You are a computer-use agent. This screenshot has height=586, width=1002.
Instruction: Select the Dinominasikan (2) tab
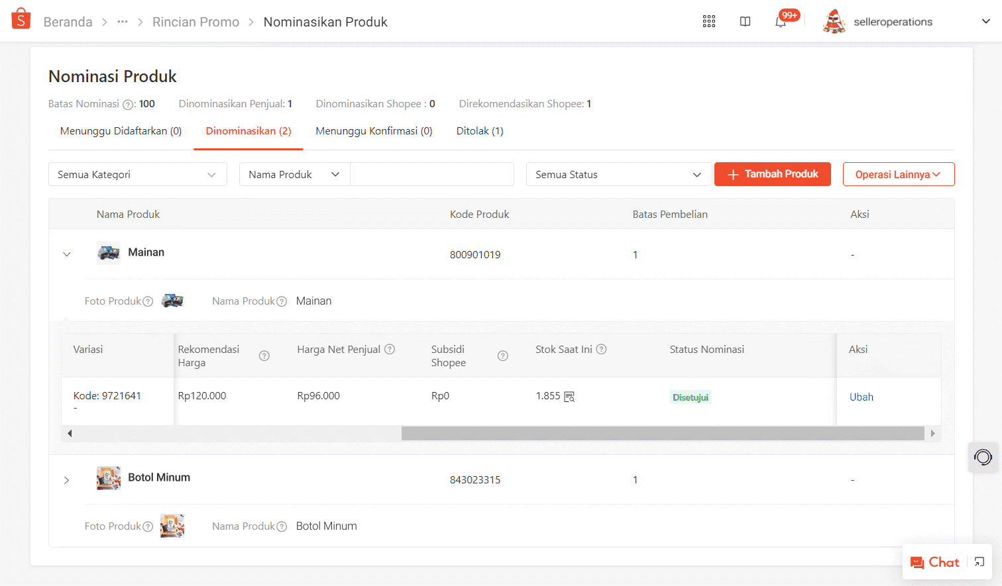pyautogui.click(x=249, y=131)
